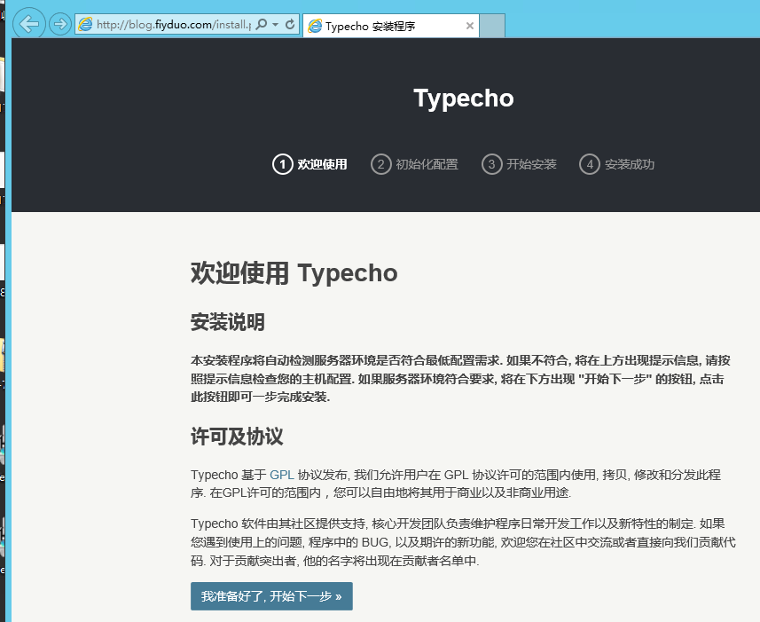This screenshot has height=622, width=760.
Task: Click the 欢迎使用 Typecho heading
Action: (294, 273)
